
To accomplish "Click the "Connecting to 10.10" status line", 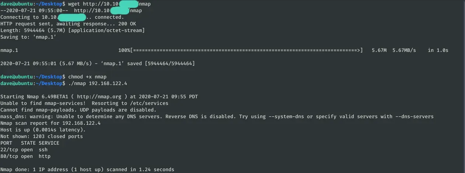I will coord(62,17).
